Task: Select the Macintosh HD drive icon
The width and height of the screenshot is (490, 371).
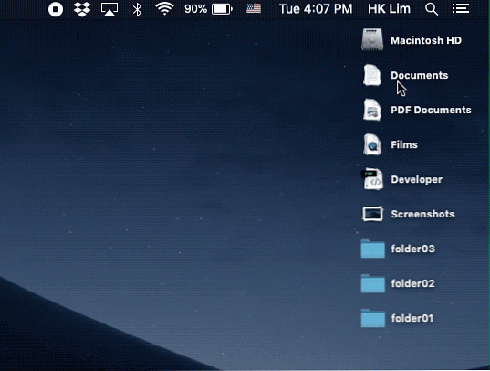Action: [x=372, y=40]
